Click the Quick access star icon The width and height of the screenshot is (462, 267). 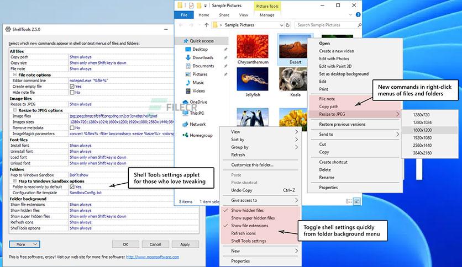coord(186,41)
